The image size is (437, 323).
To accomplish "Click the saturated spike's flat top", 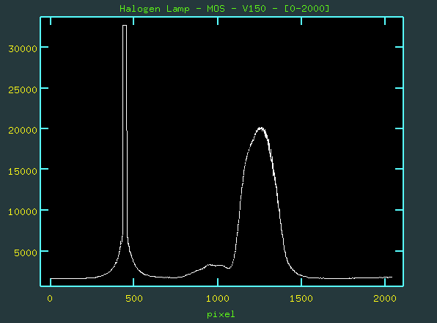I will coord(125,26).
